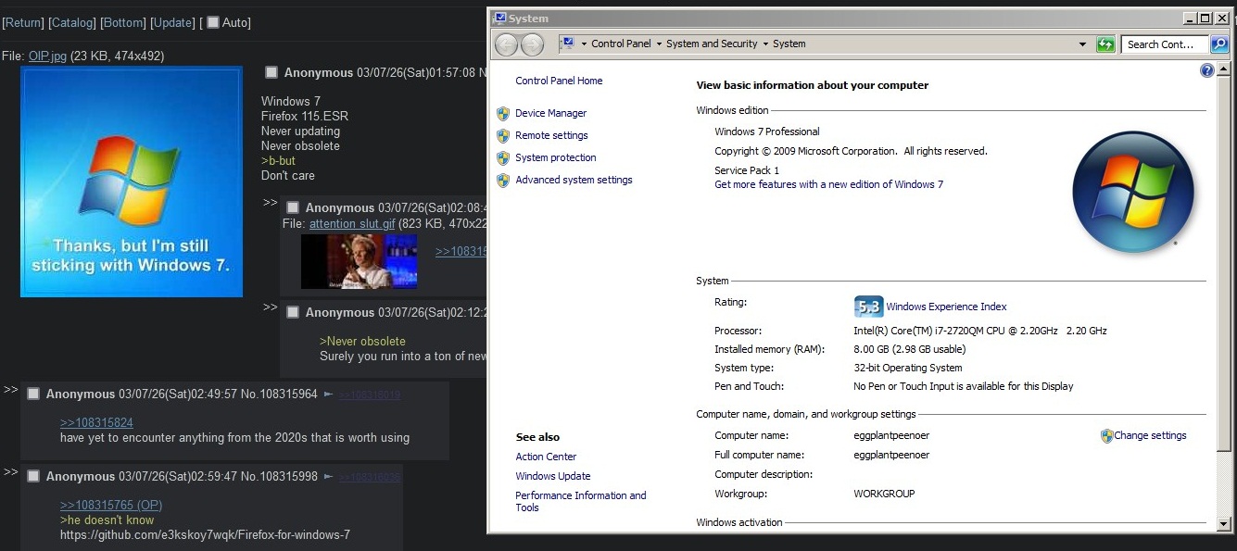Click the Search Control Panel input field

coord(1165,44)
